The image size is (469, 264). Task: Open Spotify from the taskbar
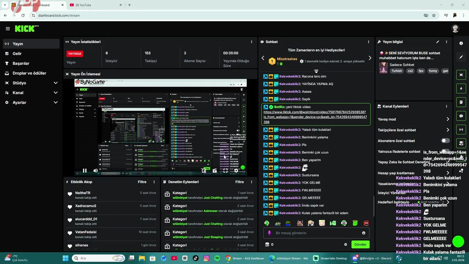point(217,258)
